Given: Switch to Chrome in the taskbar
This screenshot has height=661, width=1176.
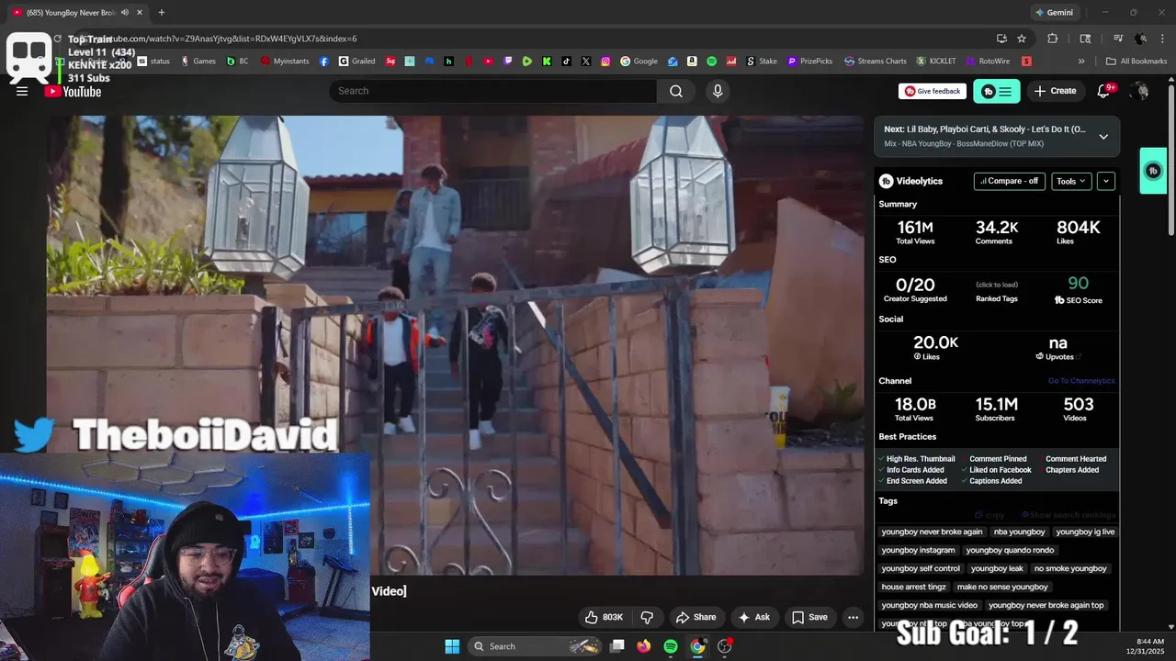Looking at the screenshot, I should point(697,646).
